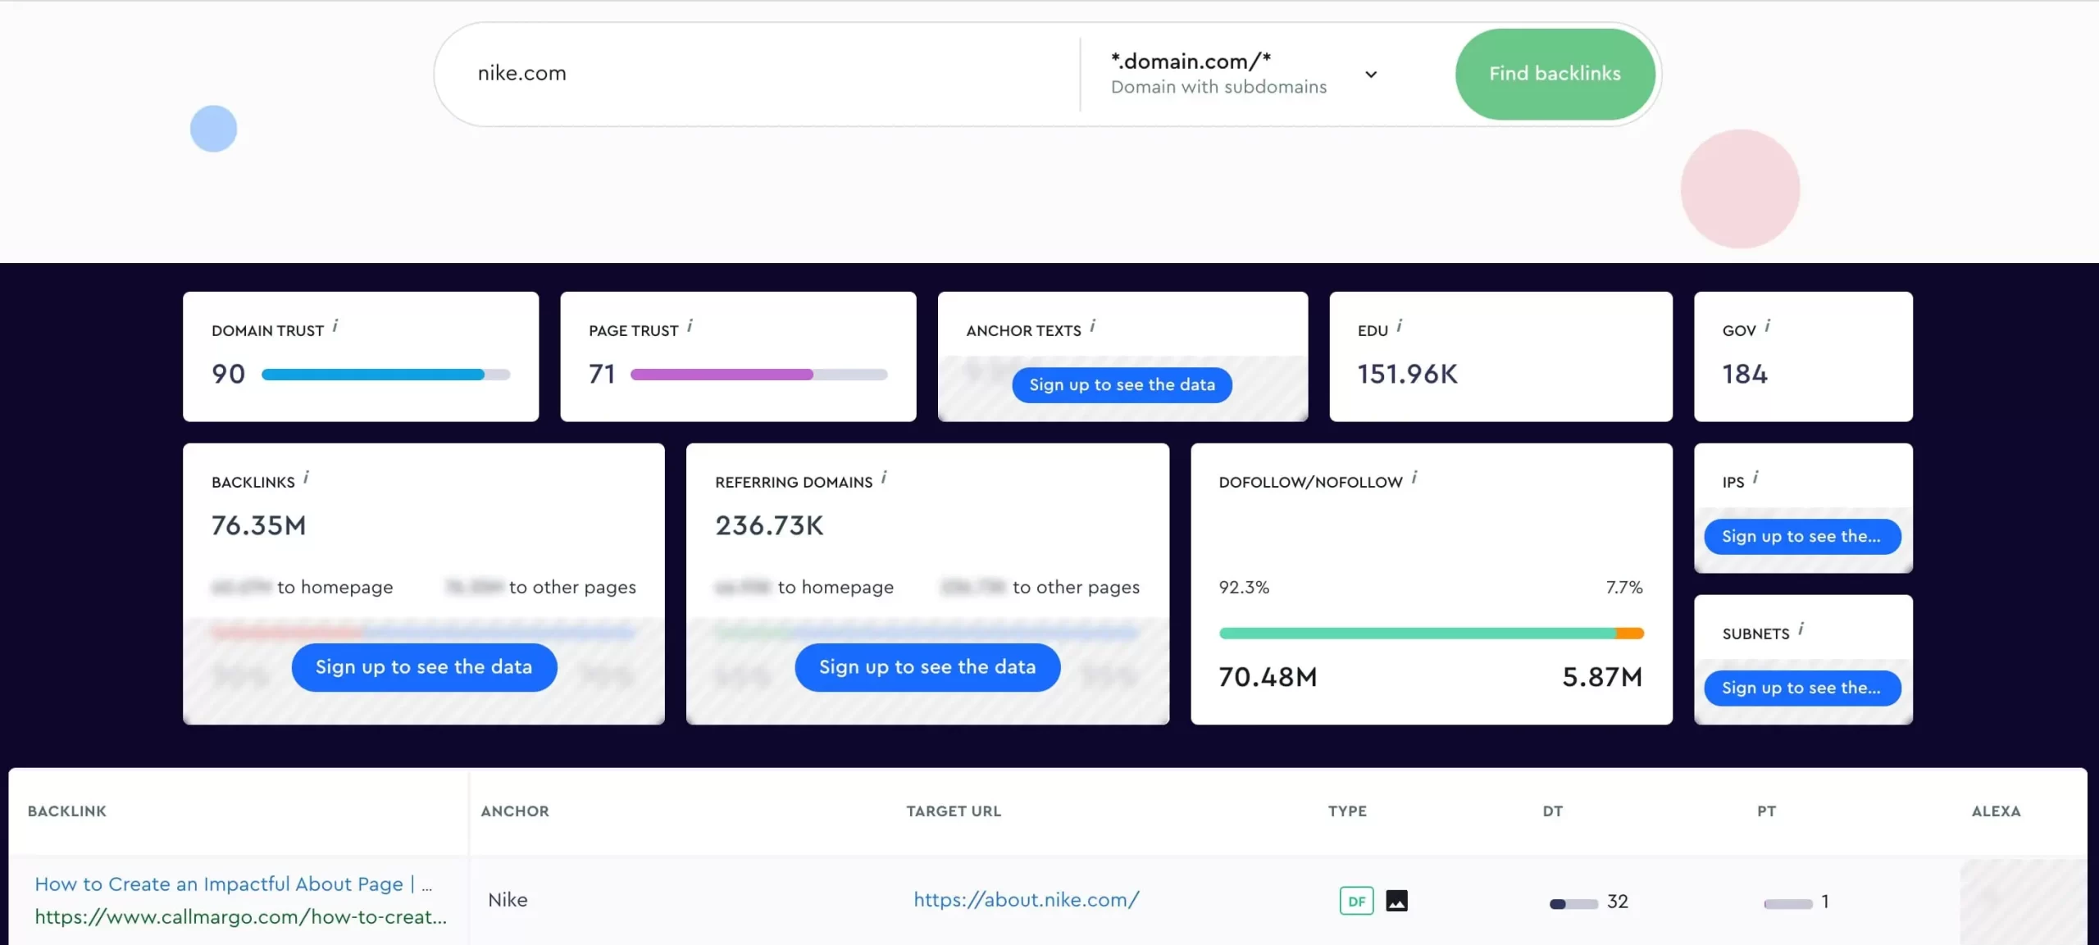Click Anchor Texts 'Sign up to see the data' button
This screenshot has height=945, width=2099.
1122,385
